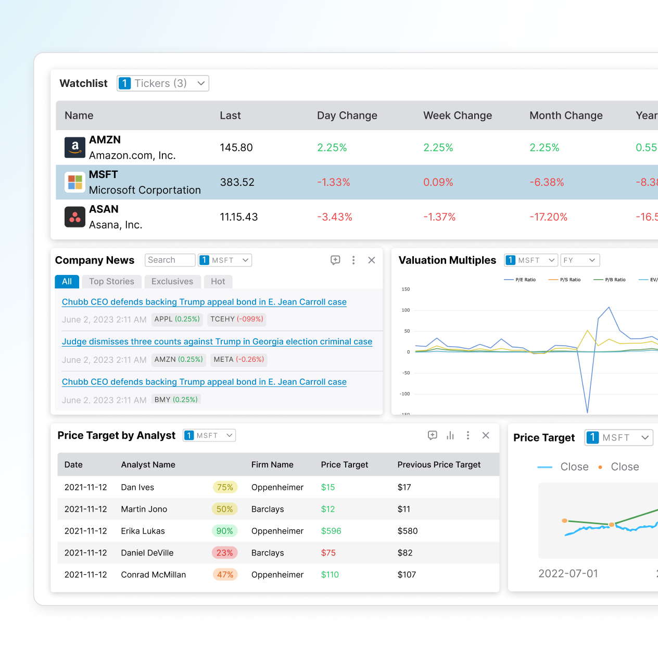This screenshot has width=658, height=658.
Task: Click the $75 price target value
Action: 328,553
